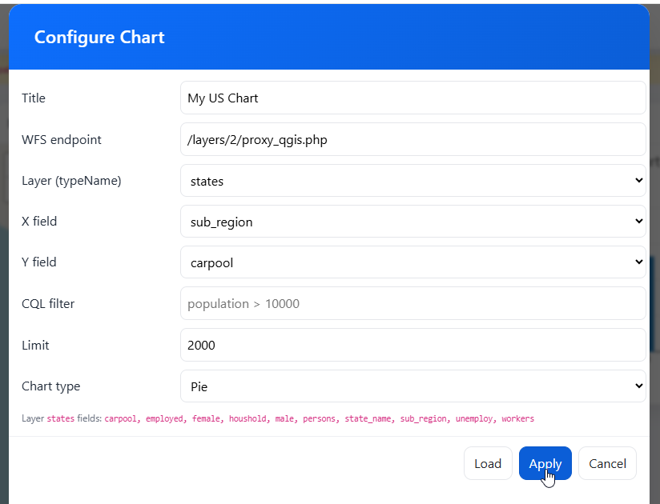
Task: Click the 'carpool' field name in hint
Action: point(120,418)
